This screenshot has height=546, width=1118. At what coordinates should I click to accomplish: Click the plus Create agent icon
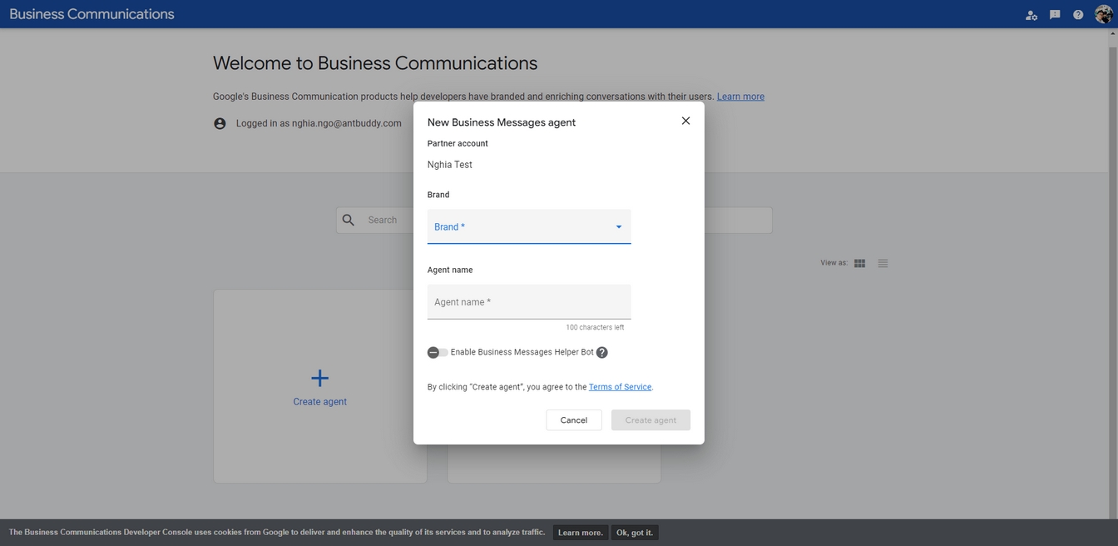319,379
